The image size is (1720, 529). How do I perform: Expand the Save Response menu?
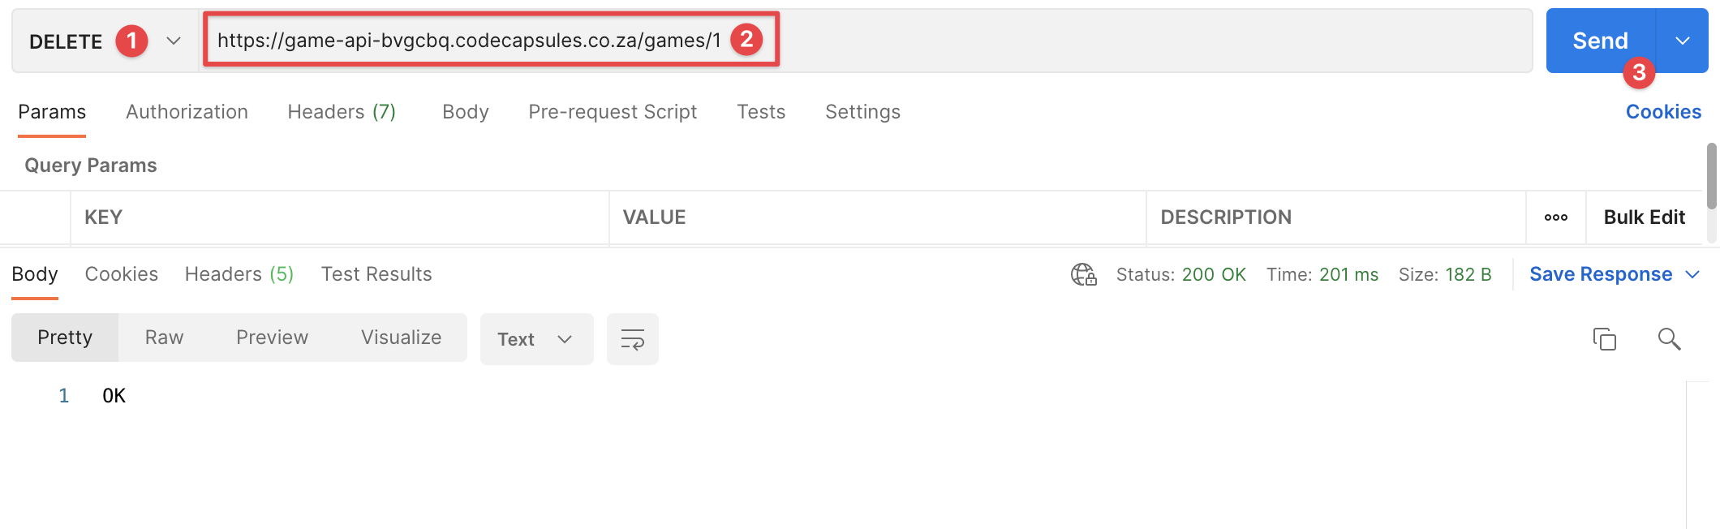pos(1692,275)
